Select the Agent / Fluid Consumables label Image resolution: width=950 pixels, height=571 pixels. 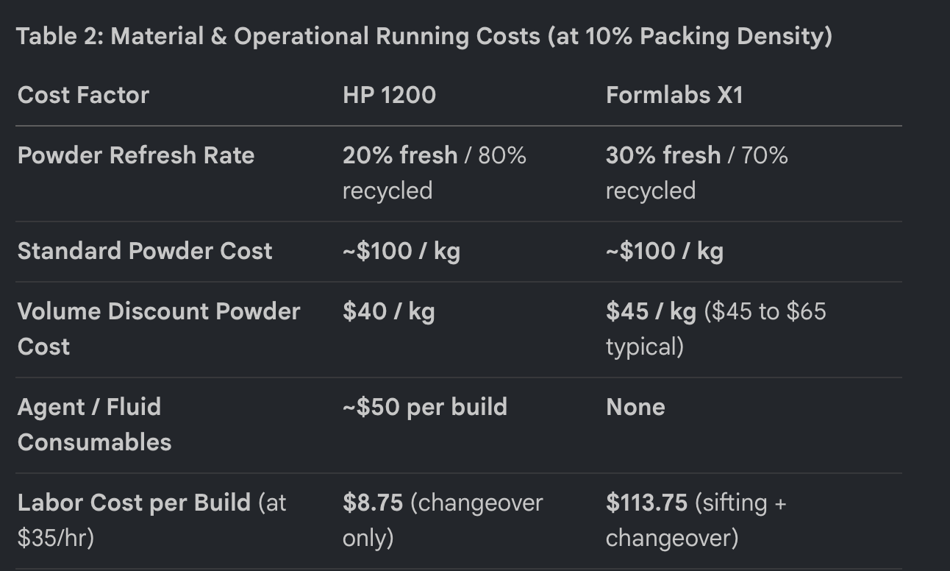[94, 425]
